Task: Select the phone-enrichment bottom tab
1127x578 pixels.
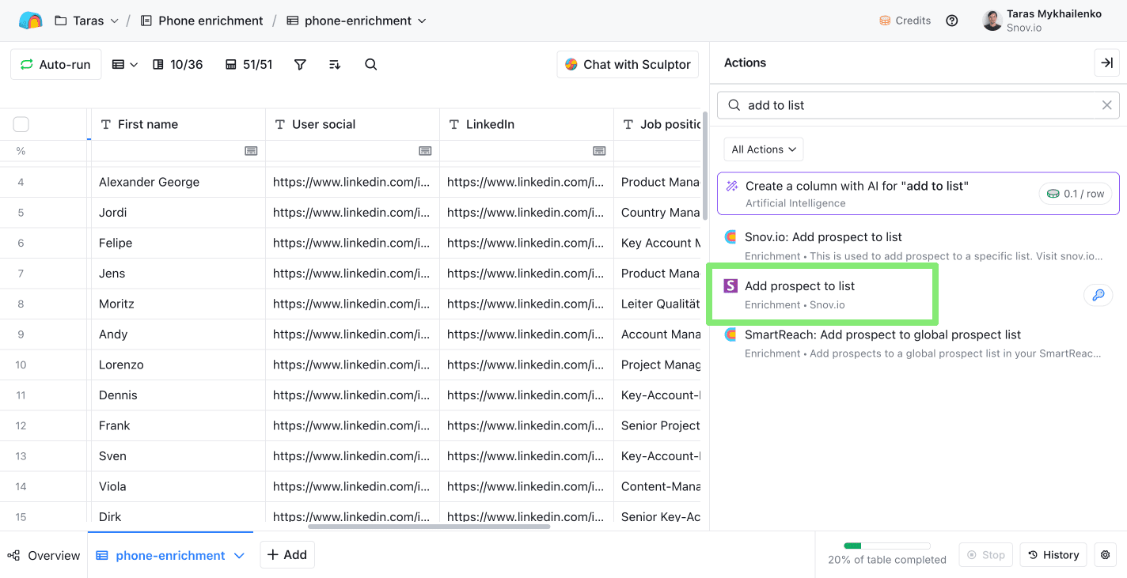Action: point(170,555)
